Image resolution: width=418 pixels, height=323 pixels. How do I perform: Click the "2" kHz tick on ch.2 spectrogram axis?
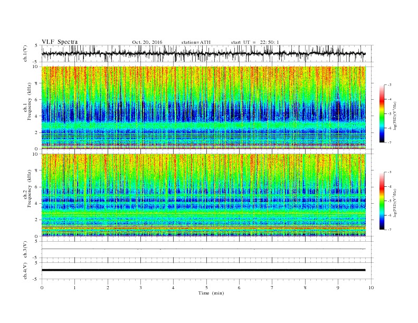click(36, 220)
